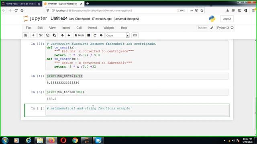The height and width of the screenshot is (144, 257).
Task: Open the View menu
Action: [x=52, y=28]
